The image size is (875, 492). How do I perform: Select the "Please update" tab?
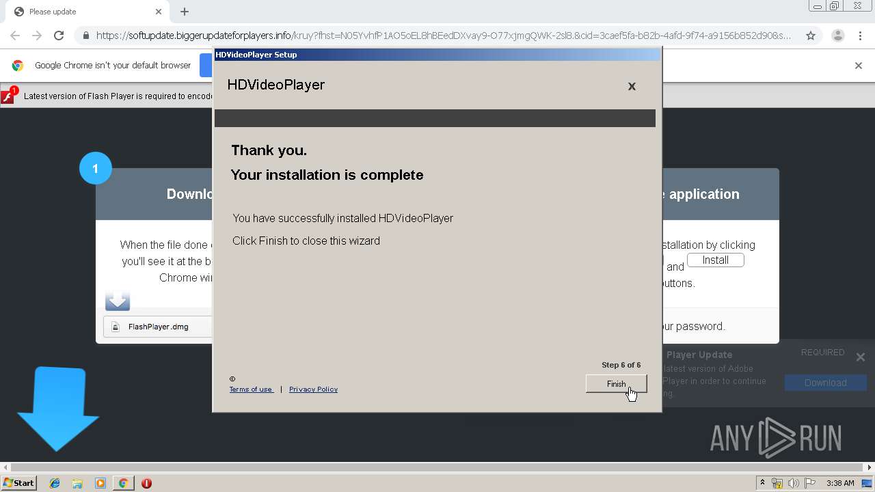click(87, 12)
